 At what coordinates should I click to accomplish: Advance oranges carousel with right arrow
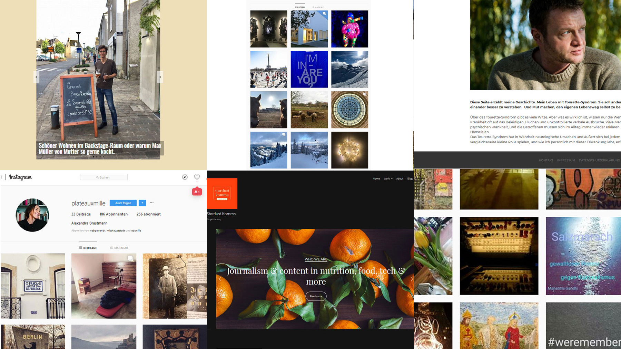click(412, 279)
